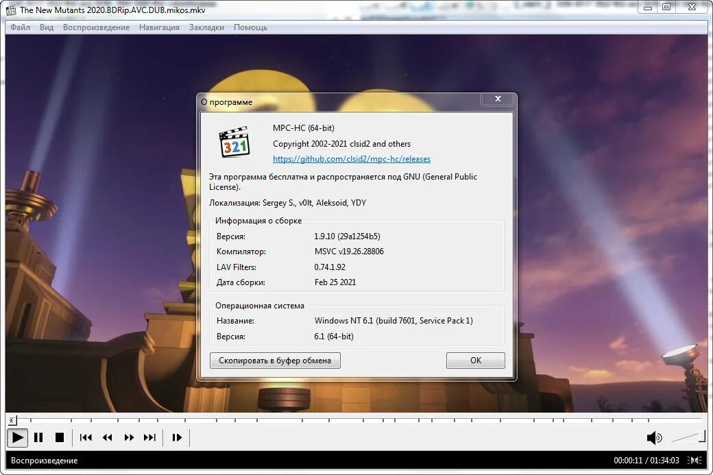713x475 pixels.
Task: Mute audio via the speaker icon
Action: [654, 438]
